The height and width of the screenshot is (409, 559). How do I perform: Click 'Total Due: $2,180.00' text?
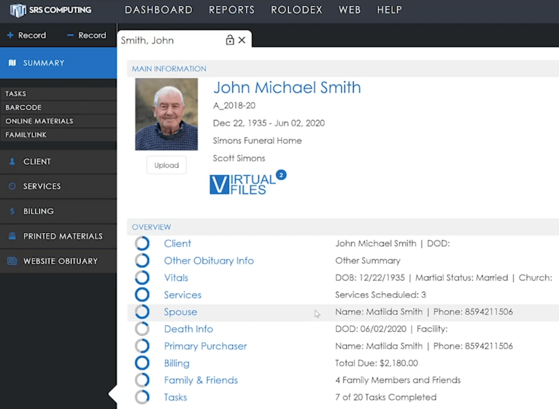pos(376,363)
